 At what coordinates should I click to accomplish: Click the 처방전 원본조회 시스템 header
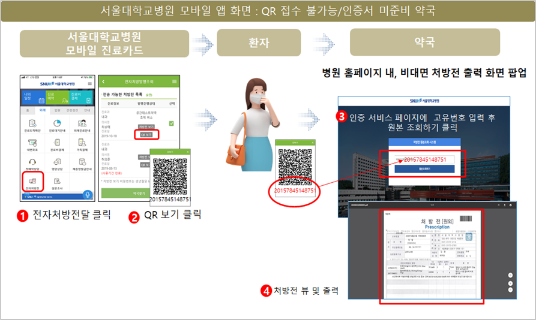pos(424,142)
